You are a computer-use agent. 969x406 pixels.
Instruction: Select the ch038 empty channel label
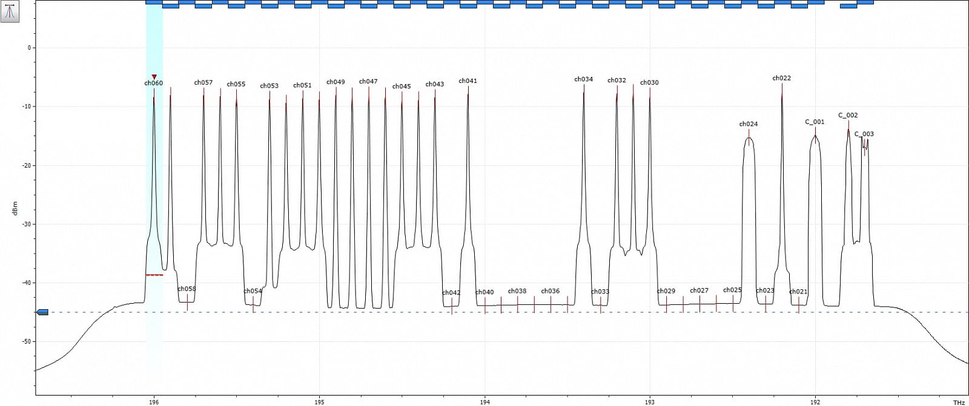(x=517, y=291)
